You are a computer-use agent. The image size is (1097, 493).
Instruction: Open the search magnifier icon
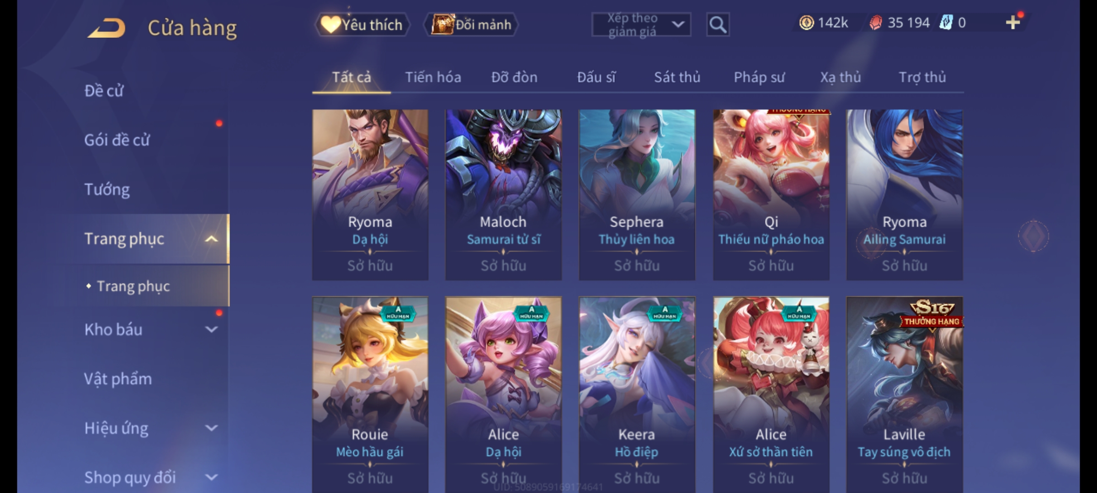tap(718, 25)
